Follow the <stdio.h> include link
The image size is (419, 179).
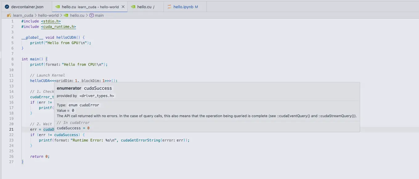tap(51, 21)
